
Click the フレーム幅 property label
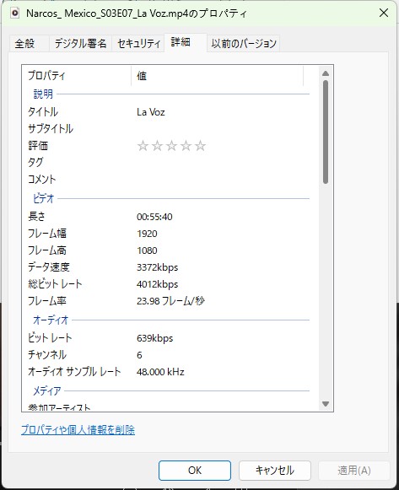[47, 234]
